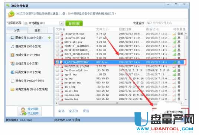Tick the checkbox for quit.bmp
The width and height of the screenshot is (199, 135).
[57, 86]
